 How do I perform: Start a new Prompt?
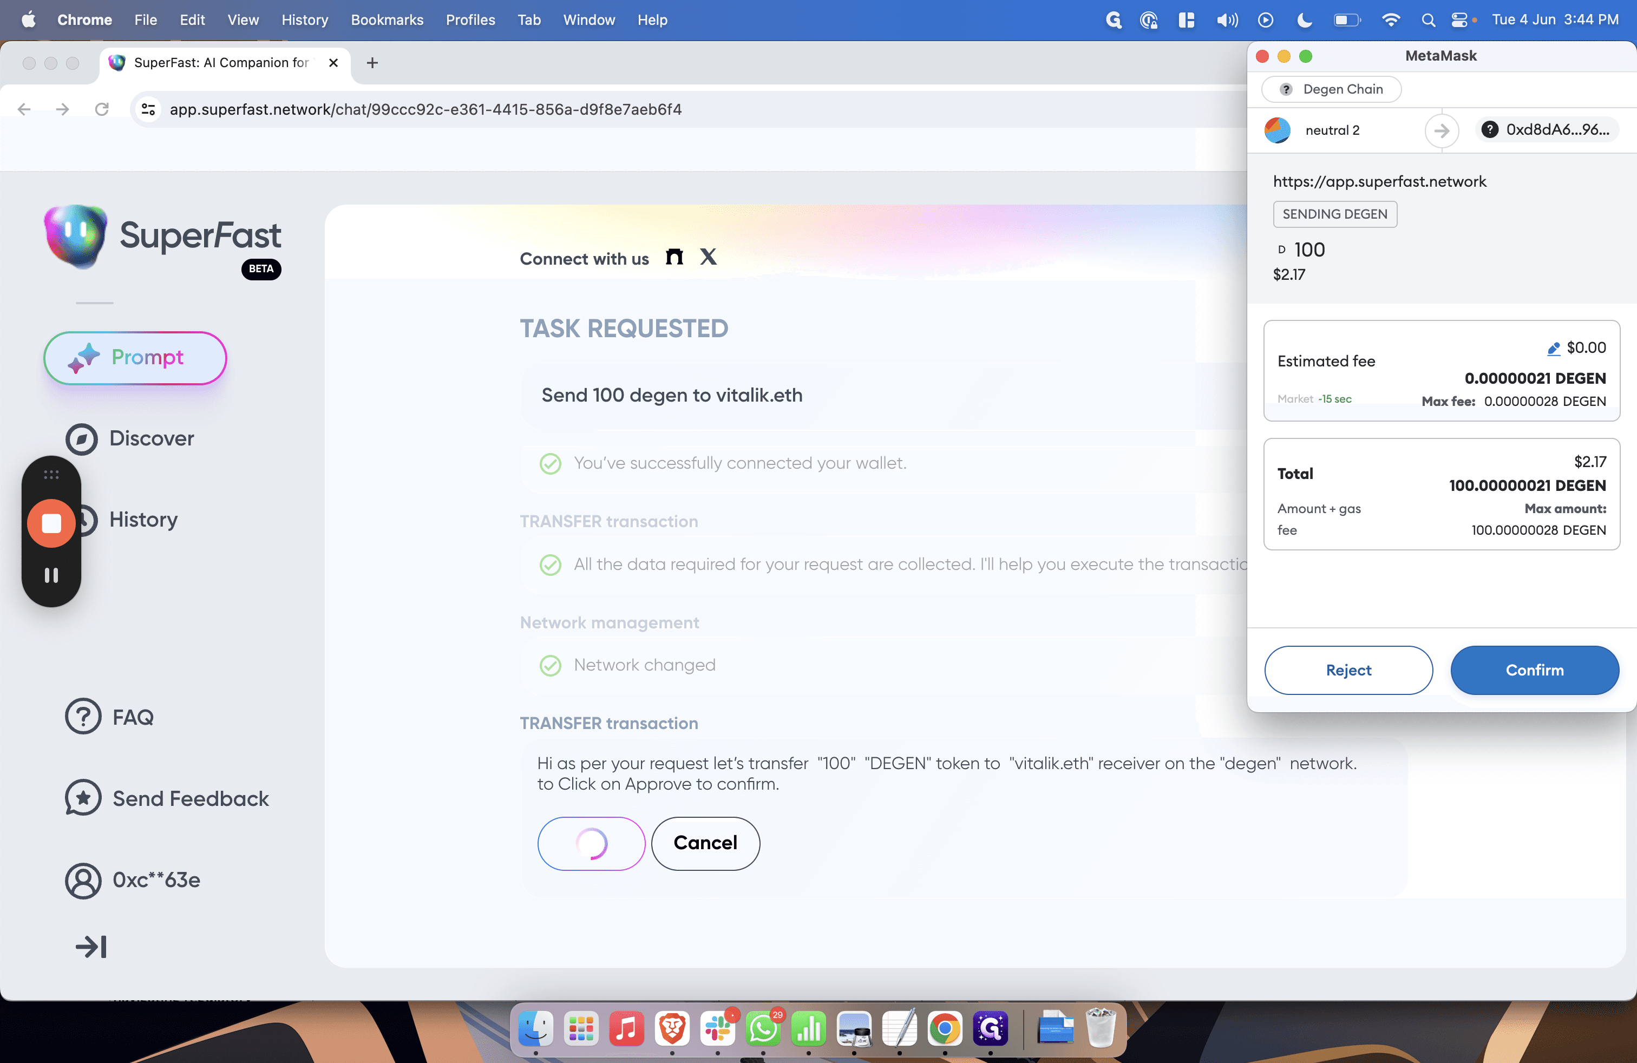click(135, 358)
